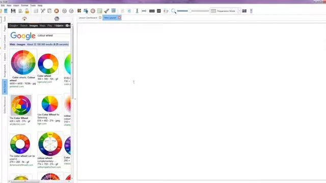Click the padlock lock icon
Screen dimensions: 326x183
(27, 11)
